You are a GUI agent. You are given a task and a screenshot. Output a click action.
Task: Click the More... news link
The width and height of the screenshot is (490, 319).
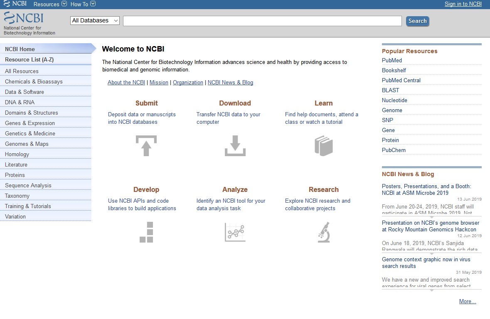click(x=468, y=302)
